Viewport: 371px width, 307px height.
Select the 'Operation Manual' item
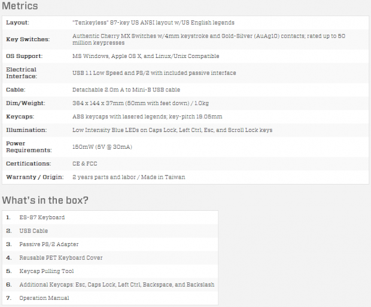coord(44,298)
